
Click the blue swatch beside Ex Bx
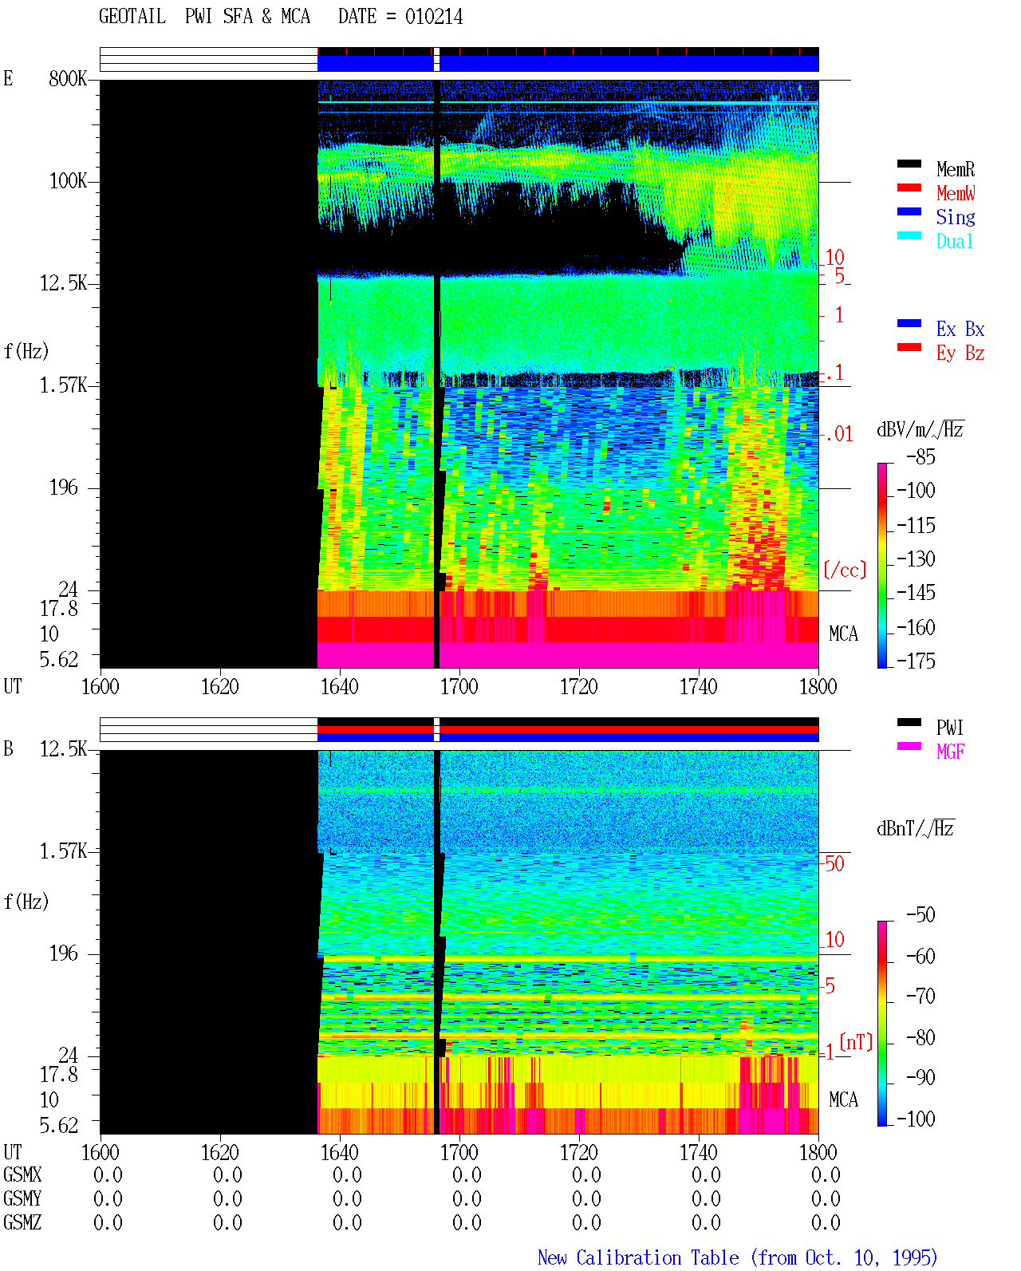(x=909, y=324)
